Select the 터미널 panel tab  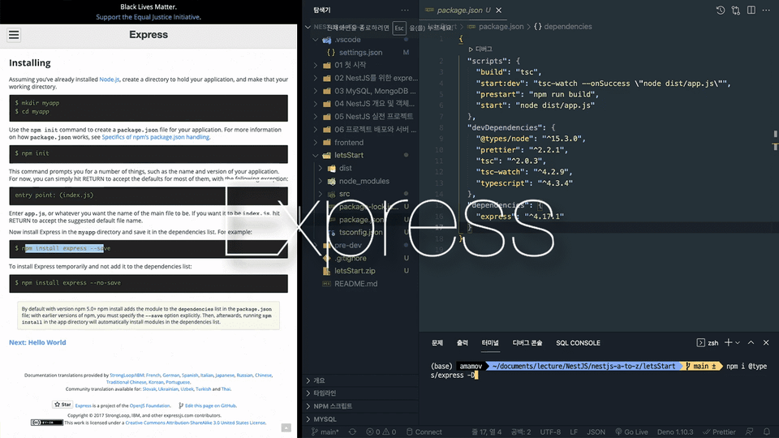pos(490,342)
